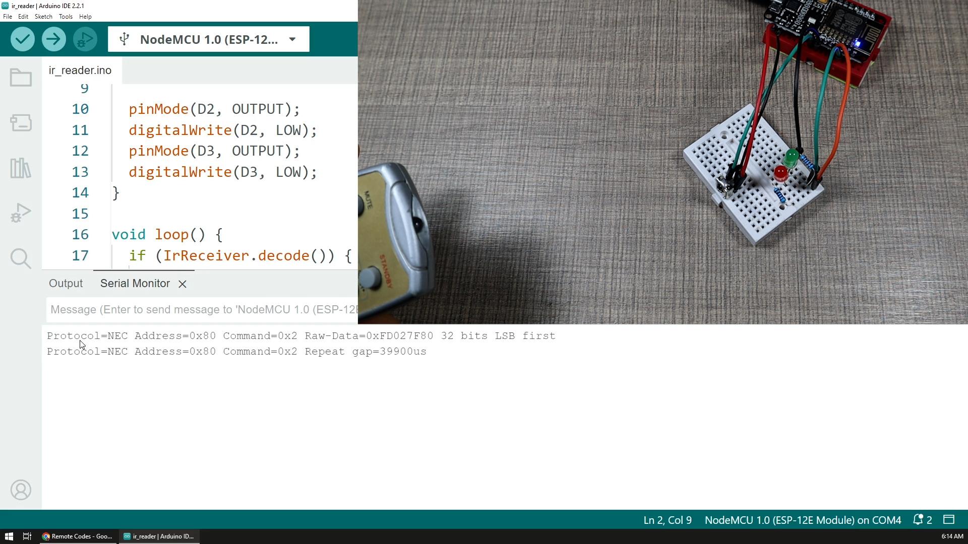Click the Serial Monitor tab
This screenshot has height=544, width=968.
pyautogui.click(x=135, y=283)
